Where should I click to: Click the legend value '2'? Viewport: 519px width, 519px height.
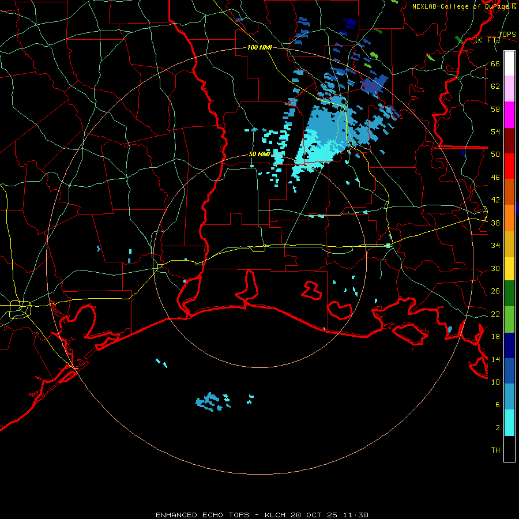click(x=498, y=428)
